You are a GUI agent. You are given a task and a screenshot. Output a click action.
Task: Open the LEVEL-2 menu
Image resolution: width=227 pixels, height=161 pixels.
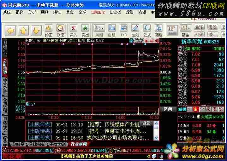tap(98, 12)
